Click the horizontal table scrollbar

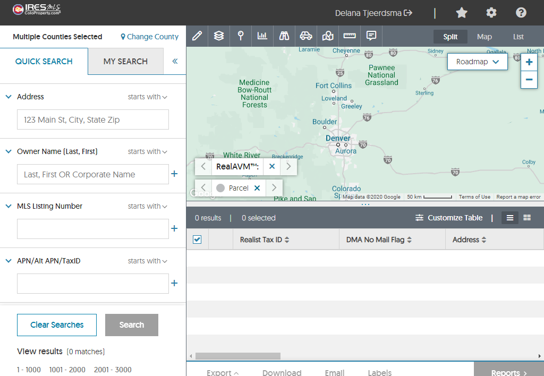[x=237, y=356]
